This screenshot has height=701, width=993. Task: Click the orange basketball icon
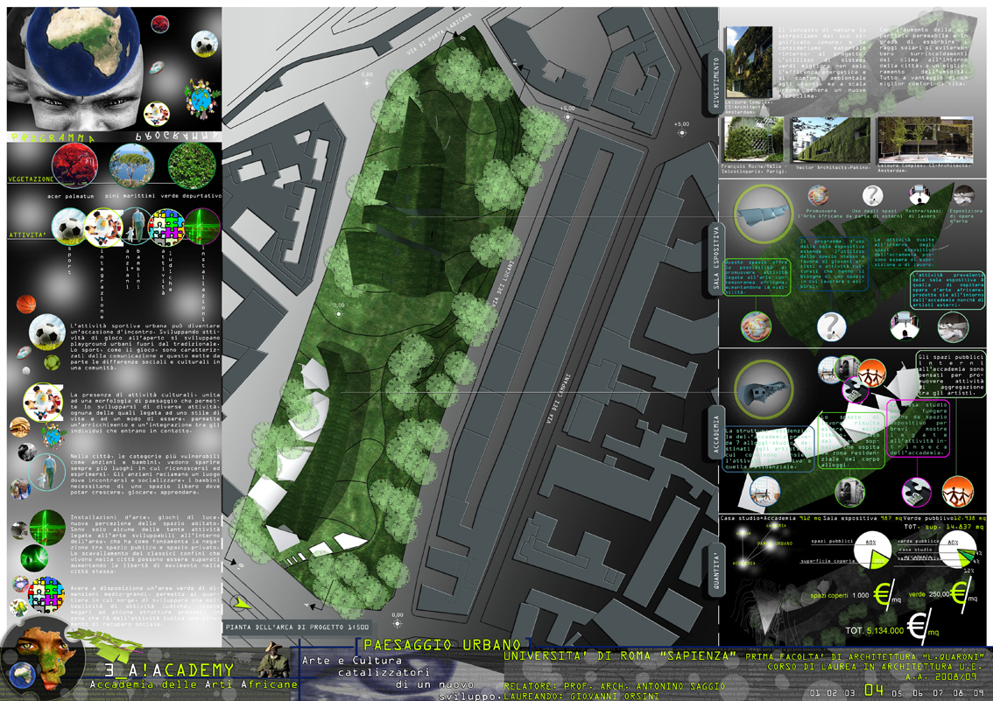(x=26, y=305)
